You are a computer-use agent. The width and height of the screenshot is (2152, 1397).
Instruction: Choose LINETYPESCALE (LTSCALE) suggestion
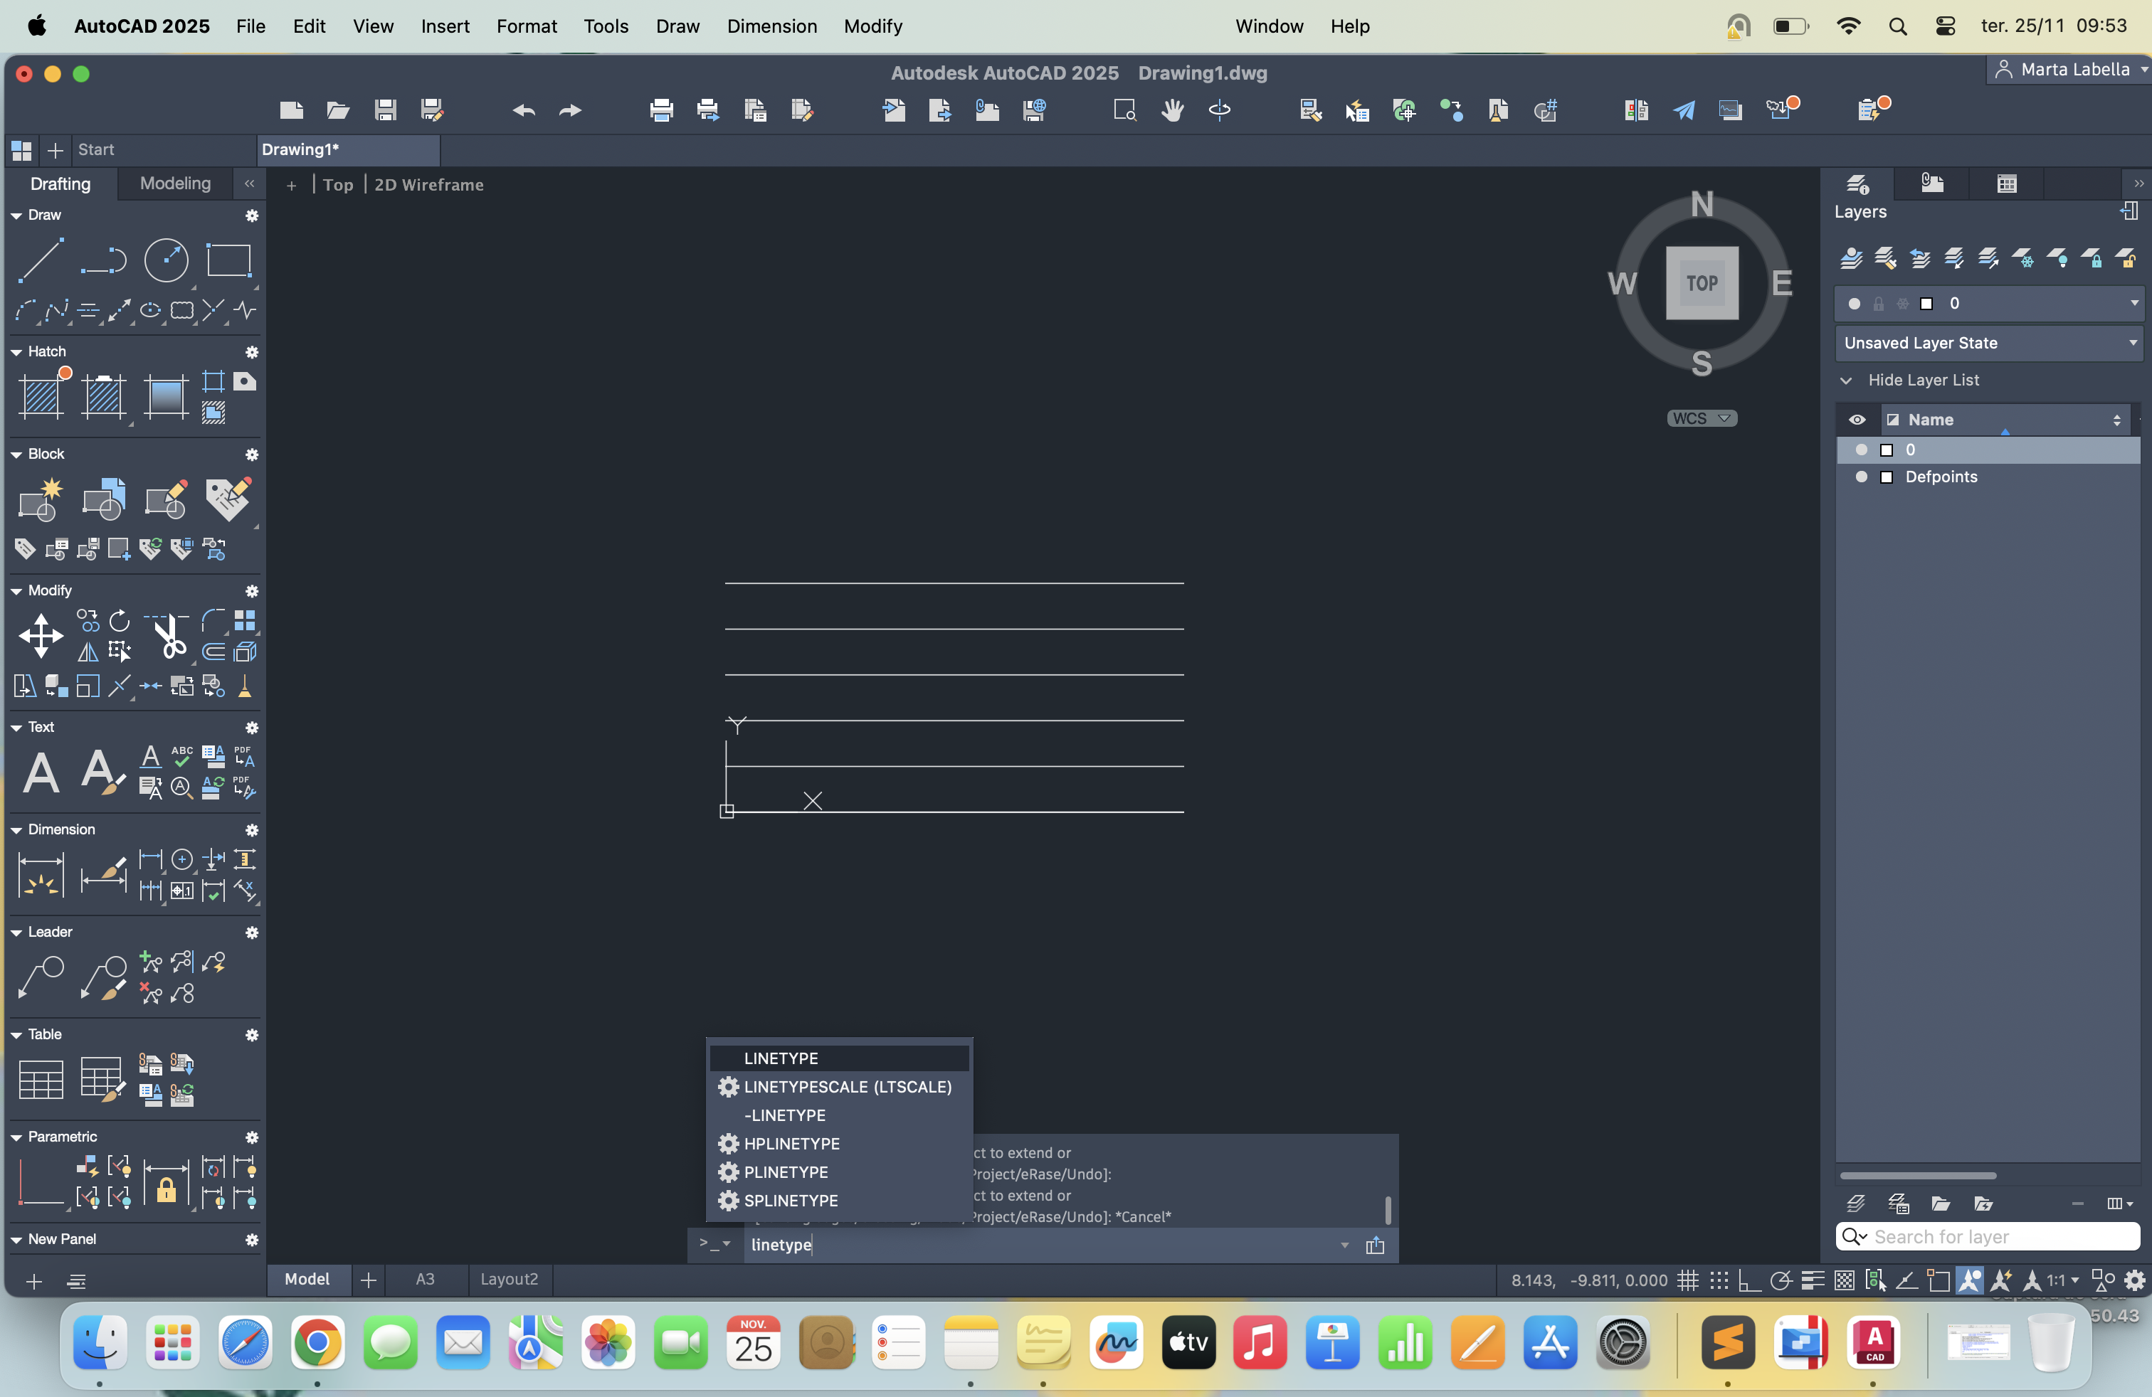click(x=846, y=1086)
